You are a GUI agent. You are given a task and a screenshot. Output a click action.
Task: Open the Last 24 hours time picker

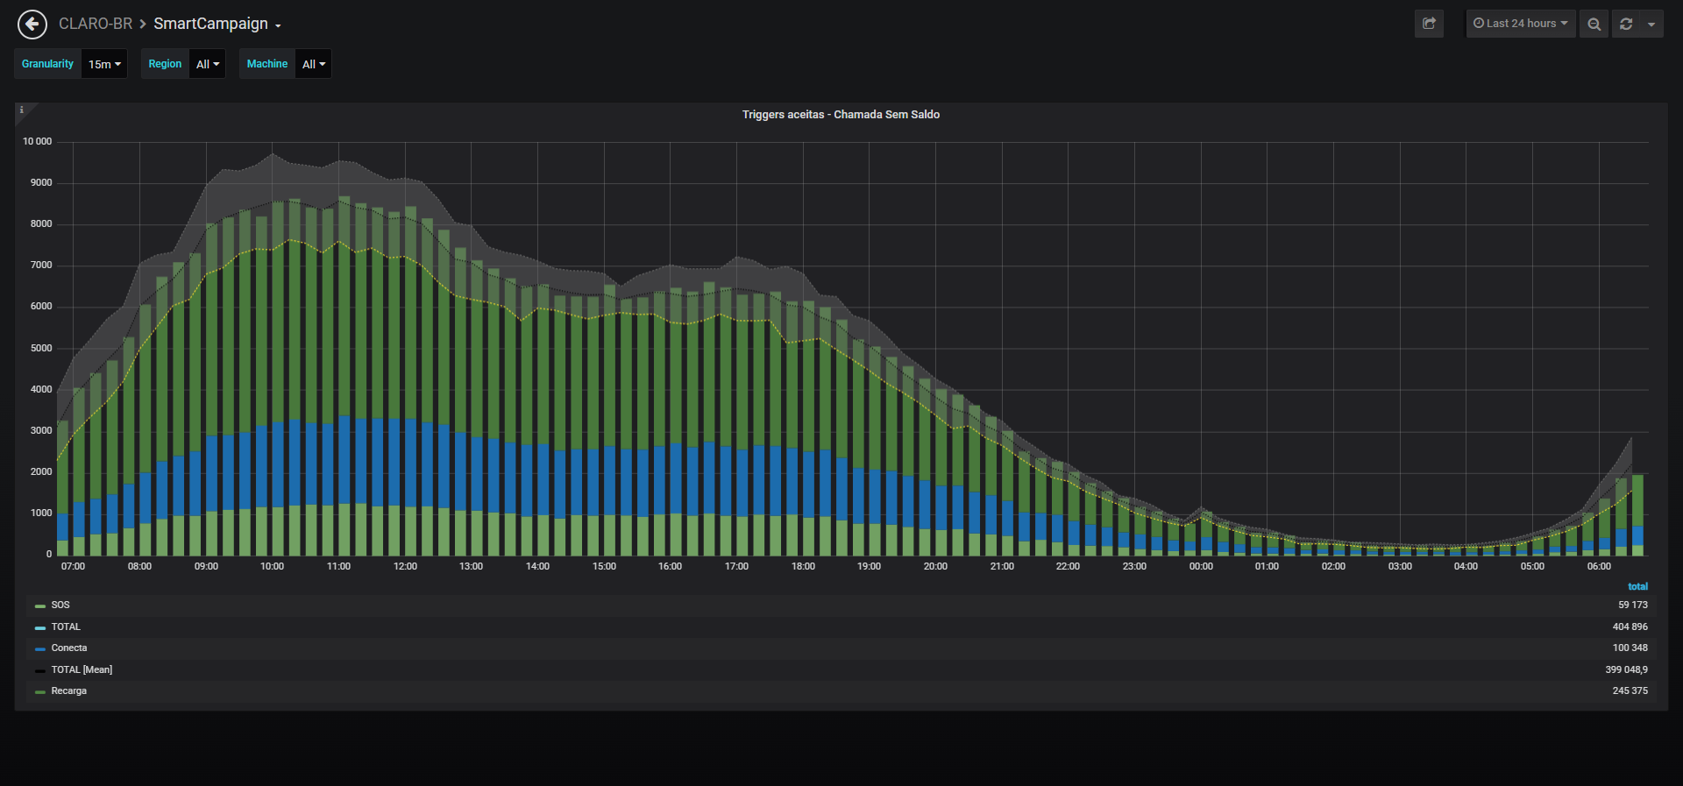[x=1521, y=24]
